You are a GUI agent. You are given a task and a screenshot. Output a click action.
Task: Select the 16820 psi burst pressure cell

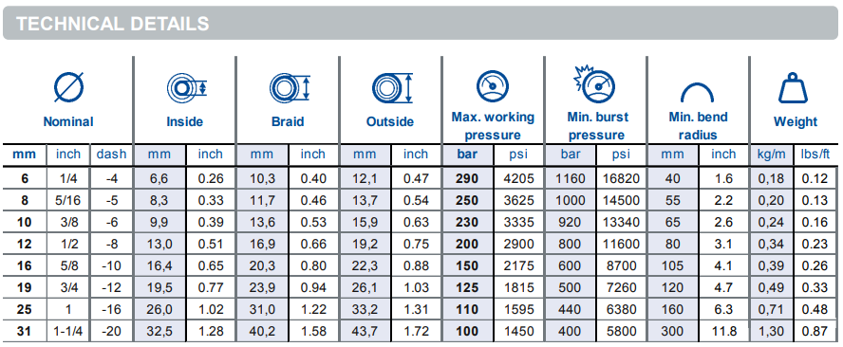pyautogui.click(x=621, y=178)
